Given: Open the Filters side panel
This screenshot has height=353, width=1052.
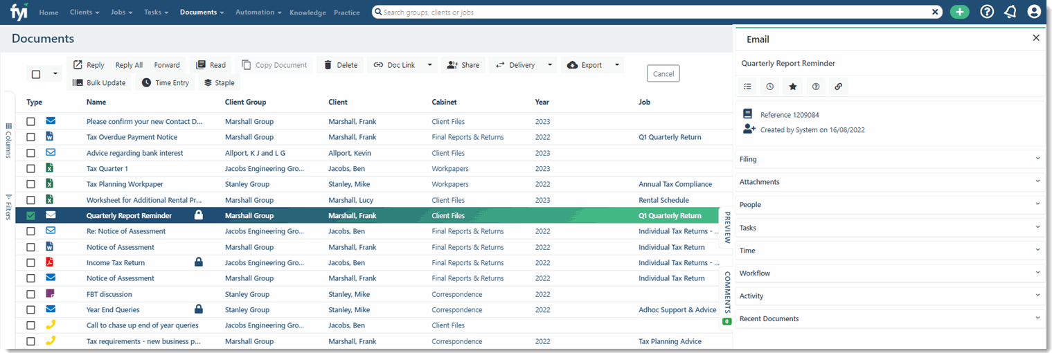Looking at the screenshot, I should [x=9, y=206].
